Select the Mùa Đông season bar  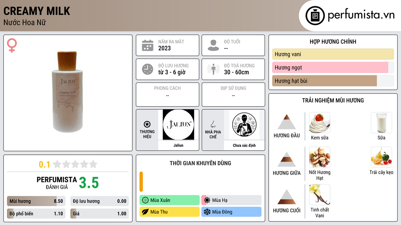click(231, 212)
